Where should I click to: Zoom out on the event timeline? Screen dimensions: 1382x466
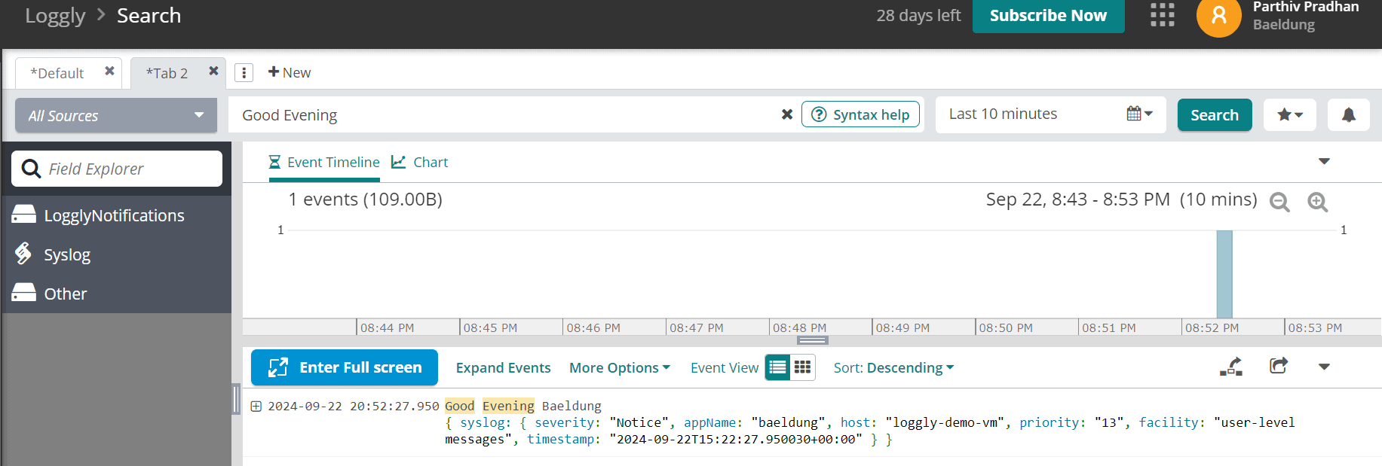click(1279, 202)
